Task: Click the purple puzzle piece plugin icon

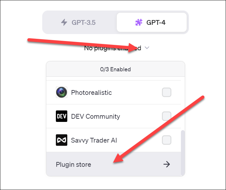Action: point(139,22)
